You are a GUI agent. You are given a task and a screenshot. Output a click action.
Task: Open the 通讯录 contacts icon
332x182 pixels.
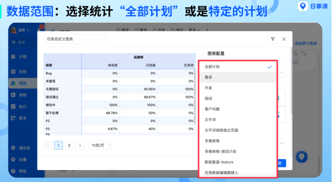[x=13, y=148]
